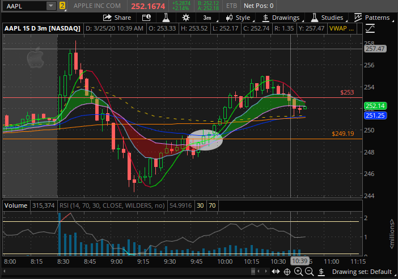Click the Studies beaker icon

click(x=315, y=18)
